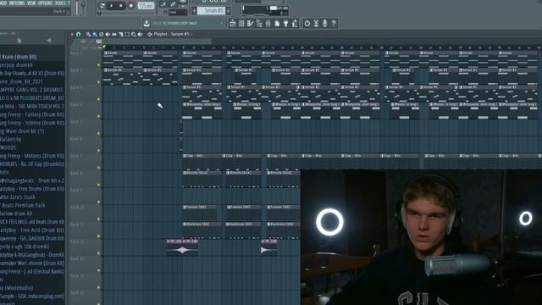Viewport: 542px width, 305px height.
Task: Toggle pattern/song mode switch
Action: pyautogui.click(x=102, y=6)
